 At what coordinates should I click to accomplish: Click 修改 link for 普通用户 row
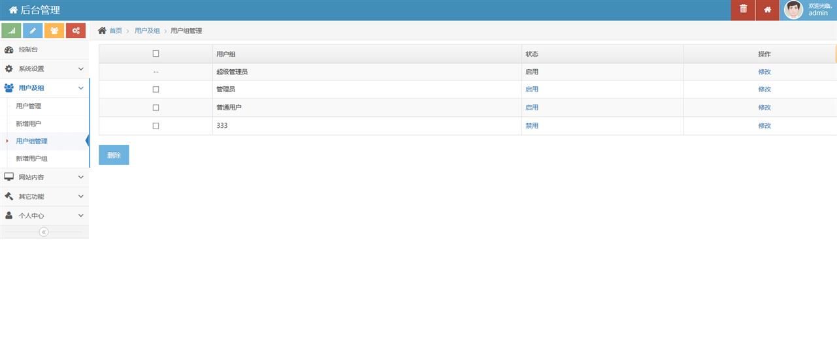coord(764,108)
